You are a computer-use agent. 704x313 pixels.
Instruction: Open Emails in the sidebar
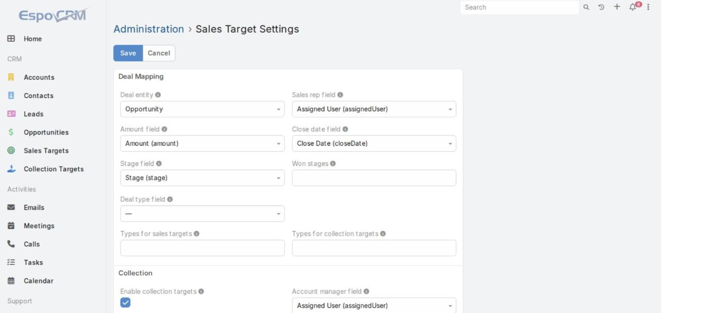34,208
